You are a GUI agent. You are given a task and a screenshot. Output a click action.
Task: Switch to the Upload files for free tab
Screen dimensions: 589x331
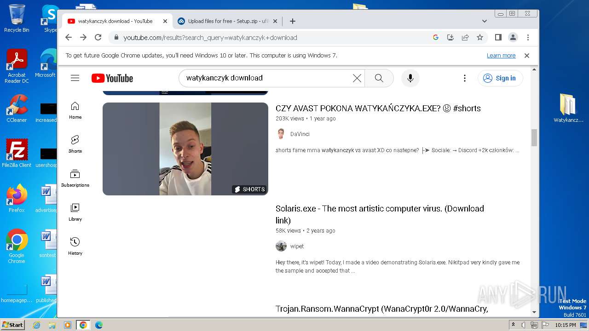tap(227, 21)
